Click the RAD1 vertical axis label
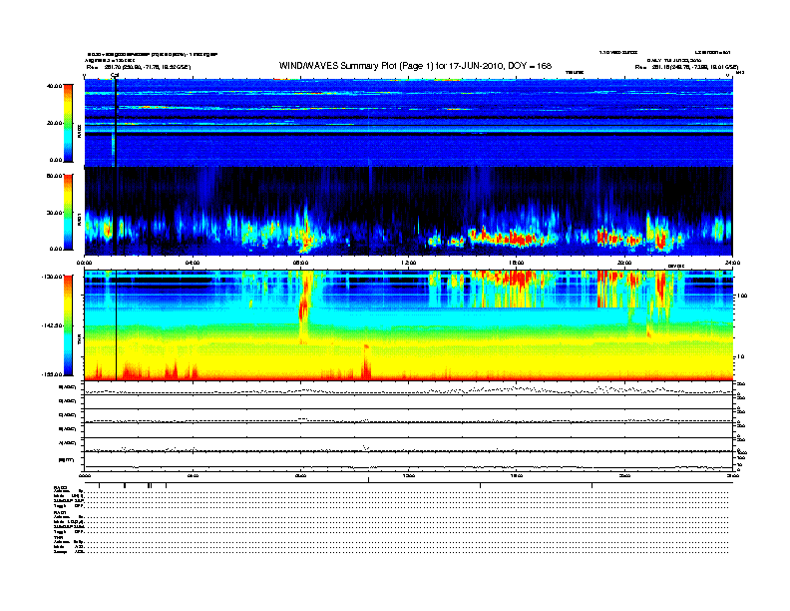Viewport: 790px width, 611px height. 79,219
